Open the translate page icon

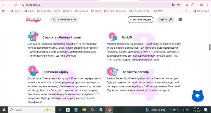(x=173, y=5)
